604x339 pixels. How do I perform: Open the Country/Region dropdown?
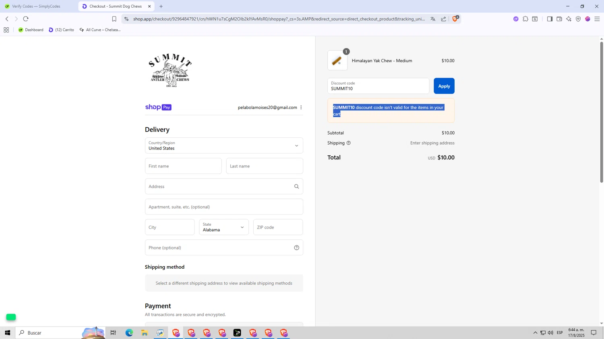224,145
